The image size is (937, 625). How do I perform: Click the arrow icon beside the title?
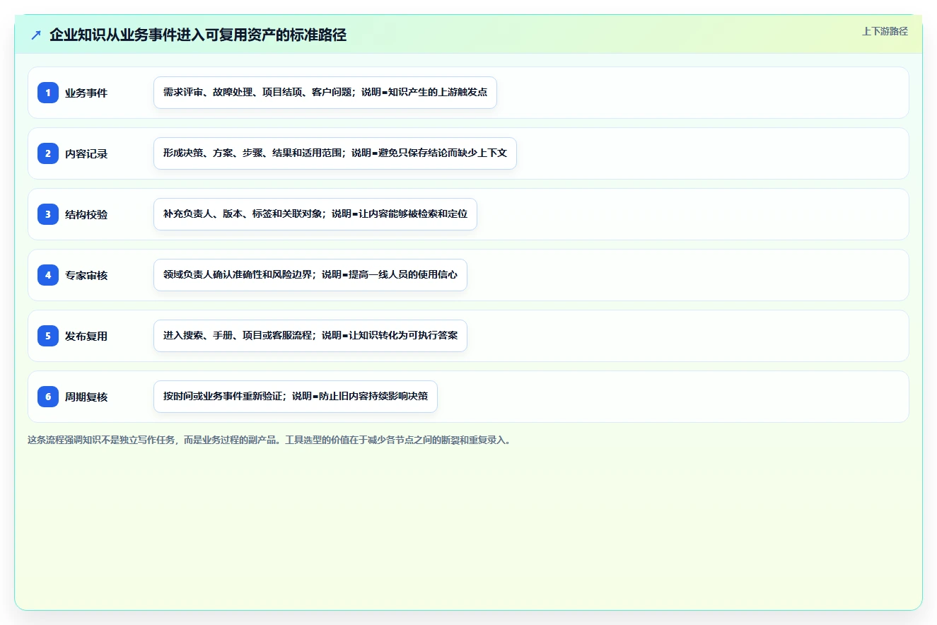coord(36,35)
